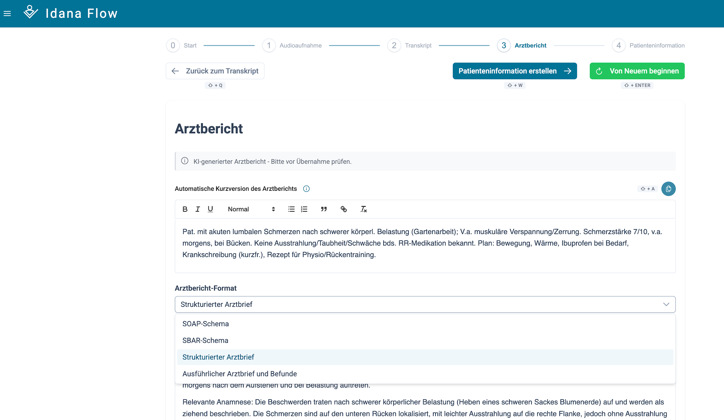
Task: Collapse the Arztbericht-Format dropdown chevron
Action: [666, 304]
